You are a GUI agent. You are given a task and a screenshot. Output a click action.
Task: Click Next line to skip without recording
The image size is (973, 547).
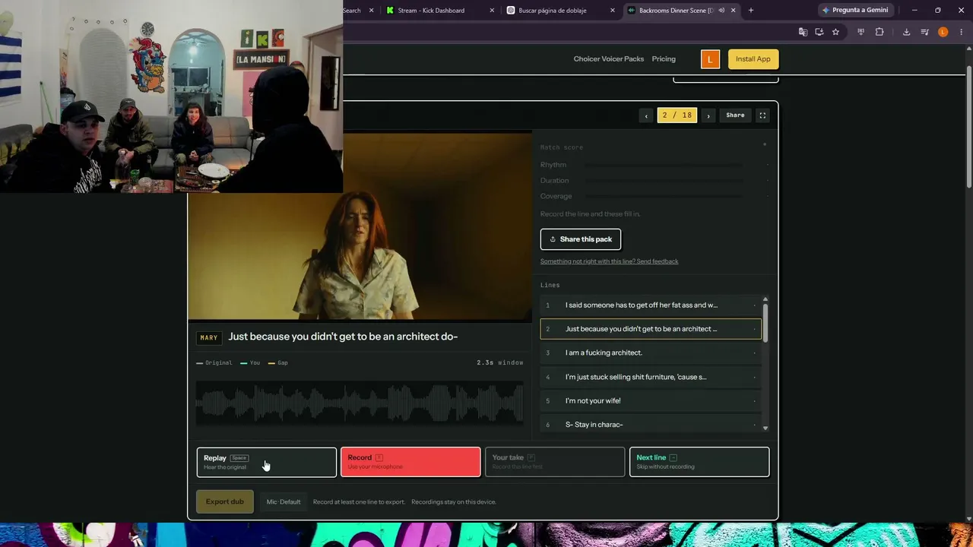click(699, 462)
